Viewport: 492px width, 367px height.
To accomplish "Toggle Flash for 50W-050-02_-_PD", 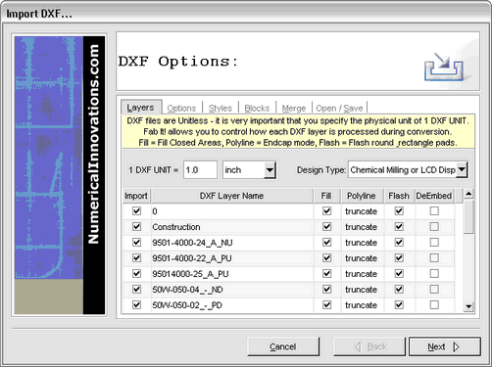I will [x=399, y=305].
